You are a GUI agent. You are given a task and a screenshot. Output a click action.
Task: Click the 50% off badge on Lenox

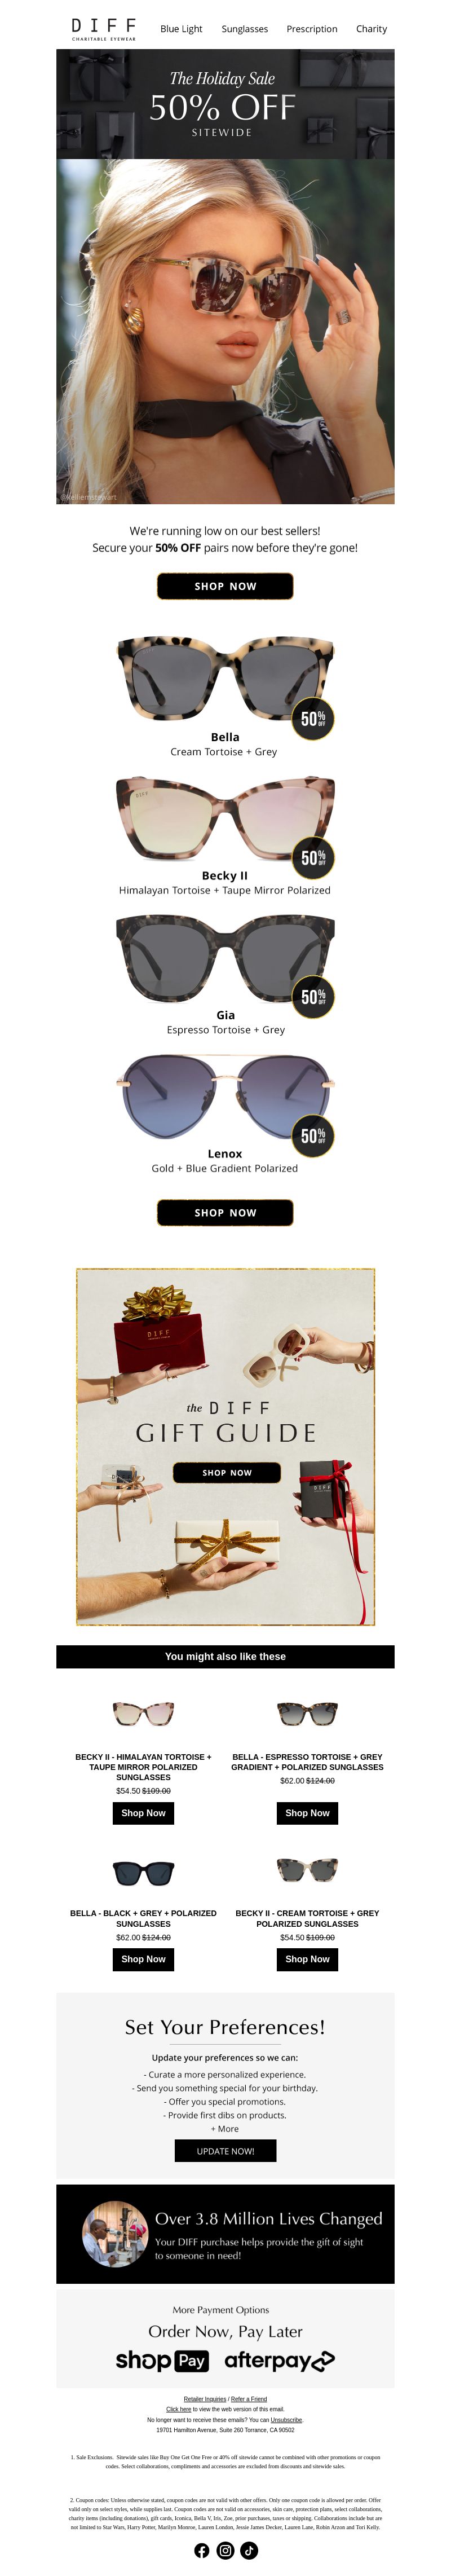click(313, 1135)
